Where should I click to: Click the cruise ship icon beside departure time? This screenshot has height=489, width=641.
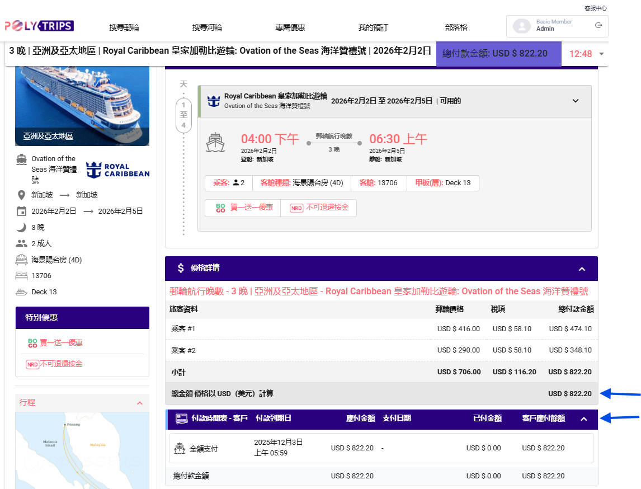(x=215, y=143)
